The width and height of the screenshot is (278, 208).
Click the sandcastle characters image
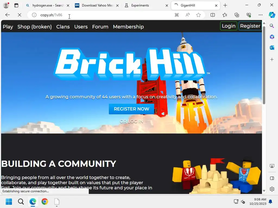[217, 176]
